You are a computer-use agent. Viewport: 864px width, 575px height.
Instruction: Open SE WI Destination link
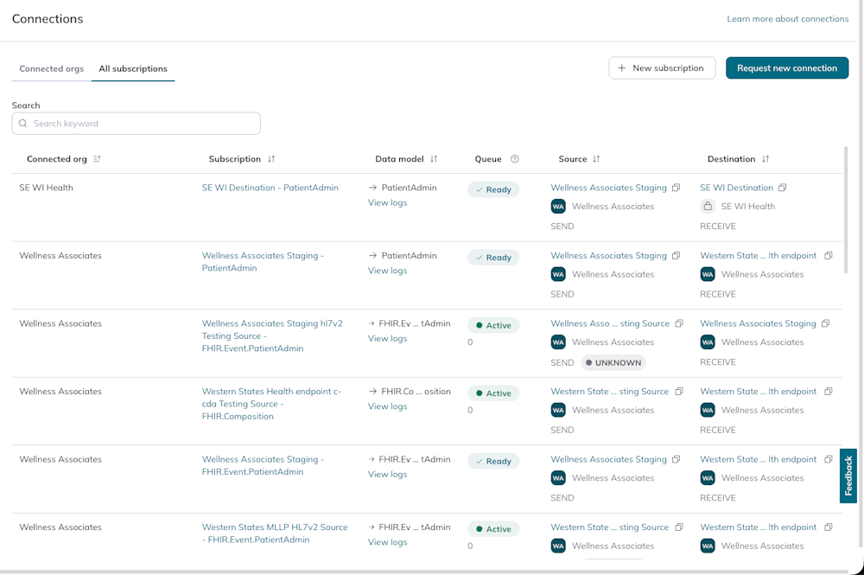[x=736, y=188]
